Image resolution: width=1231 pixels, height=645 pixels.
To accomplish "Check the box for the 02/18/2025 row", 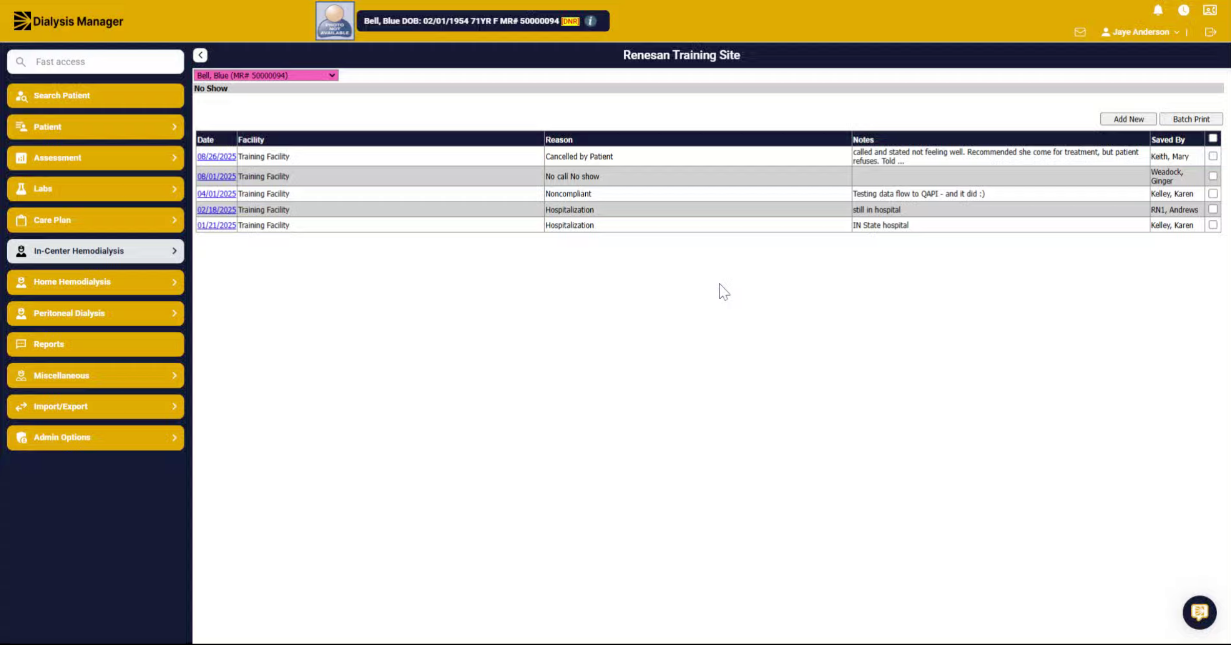I will point(1213,209).
